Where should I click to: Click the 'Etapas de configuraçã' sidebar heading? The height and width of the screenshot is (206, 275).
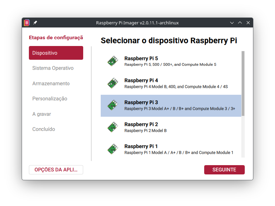point(56,37)
